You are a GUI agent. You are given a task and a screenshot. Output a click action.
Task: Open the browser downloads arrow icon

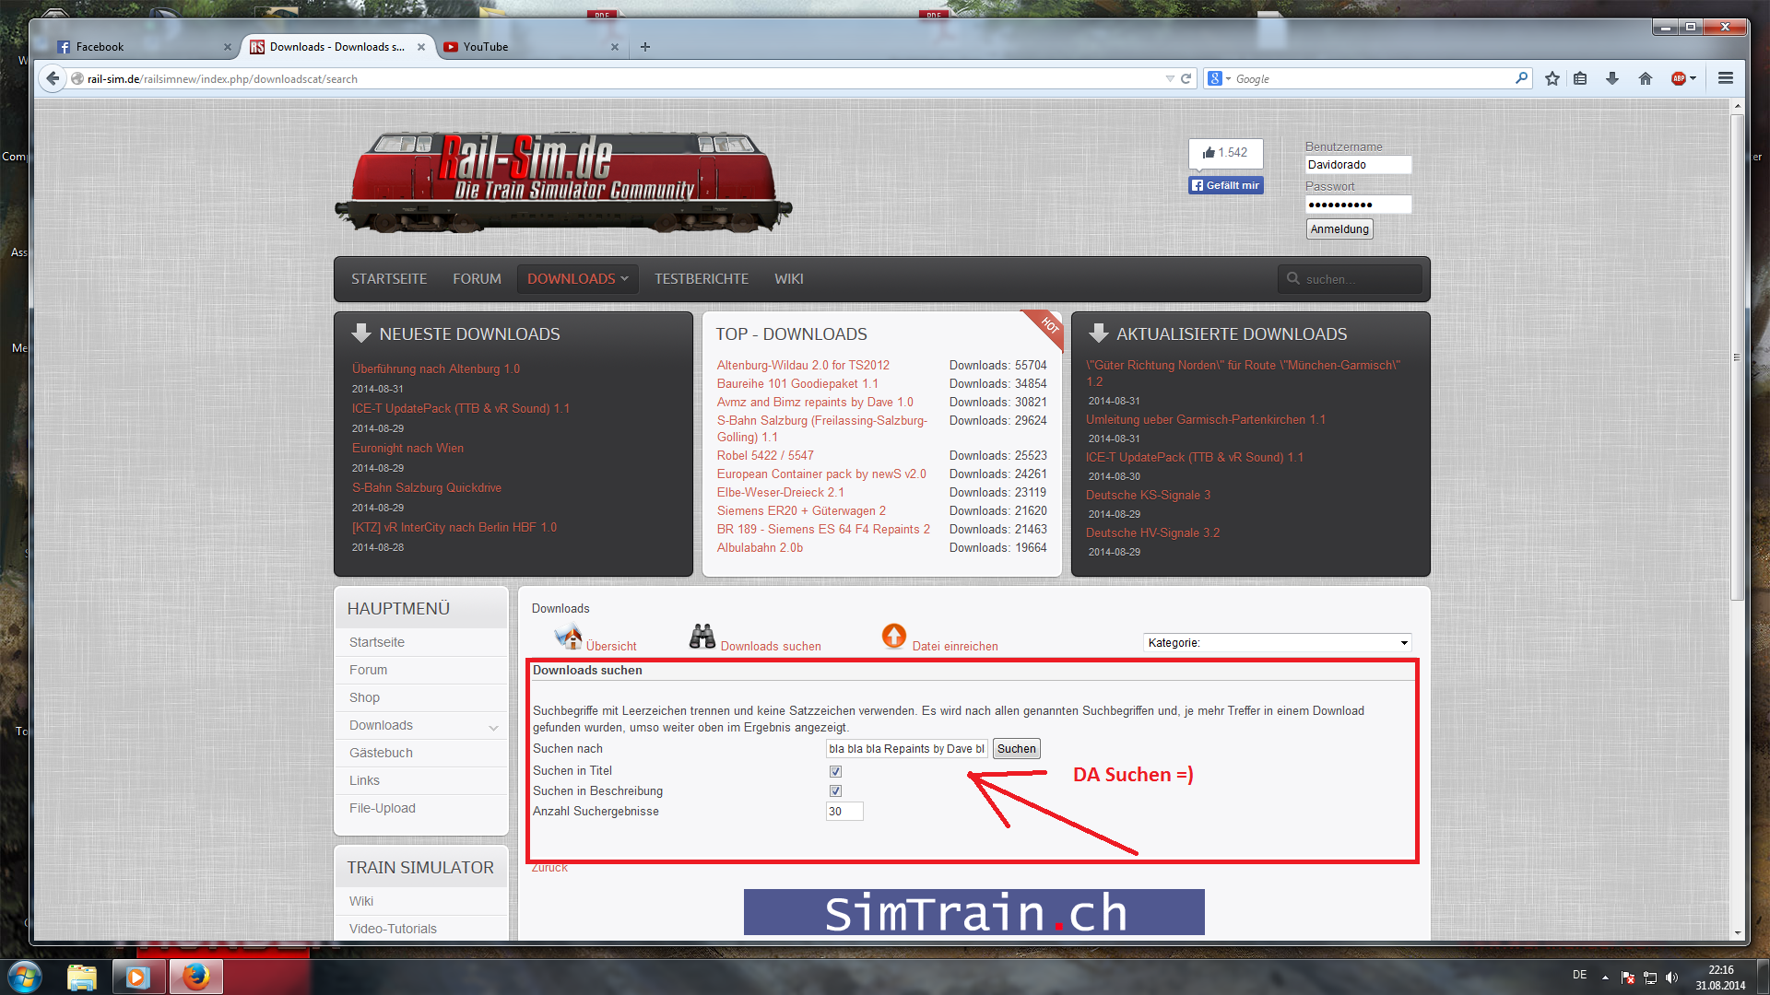tap(1612, 78)
